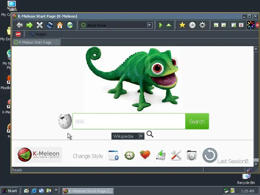260x195 pixels.
Task: Click the system tray clock 1:25 AM
Action: 247,191
